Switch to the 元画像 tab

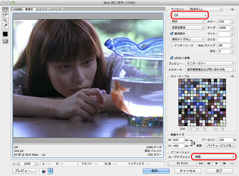(18, 9)
